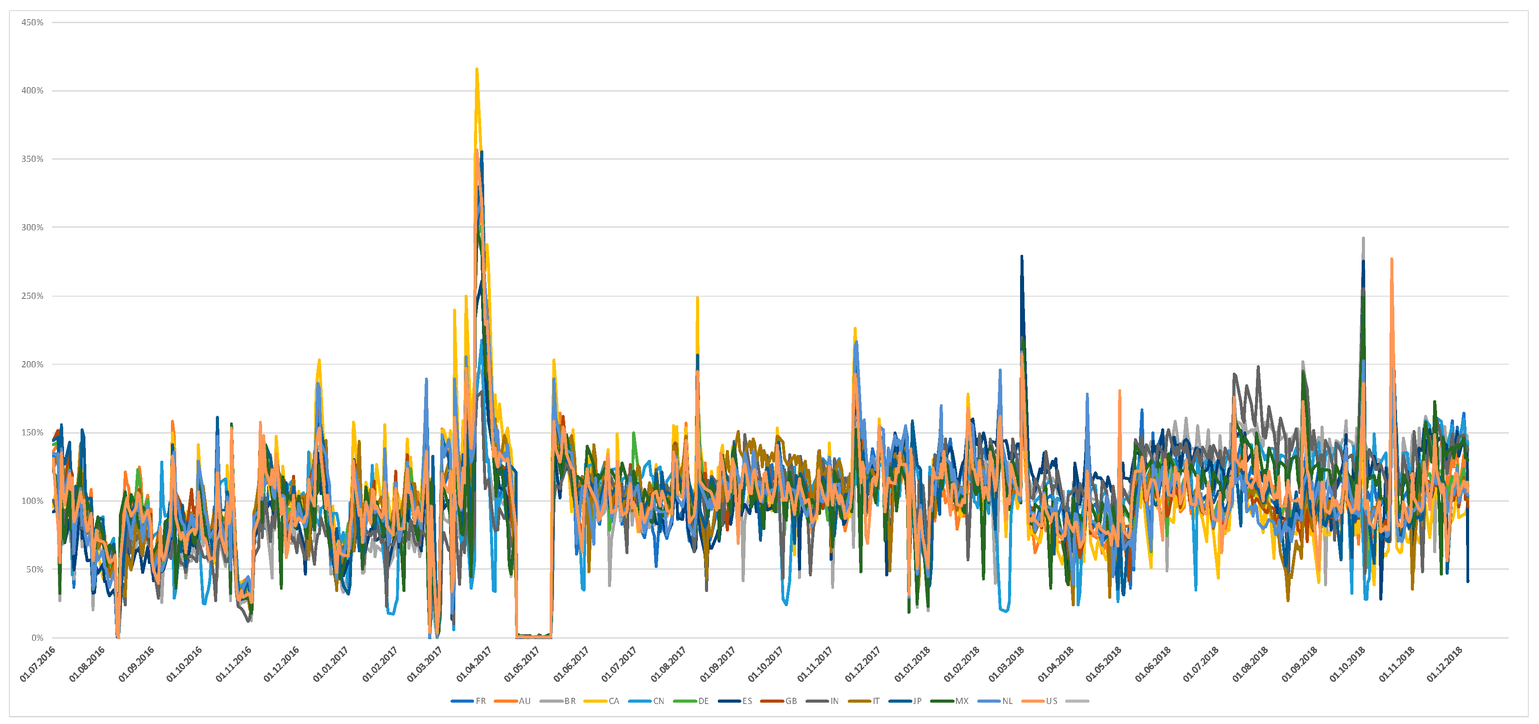
Task: Select the IN legend label
Action: point(834,701)
